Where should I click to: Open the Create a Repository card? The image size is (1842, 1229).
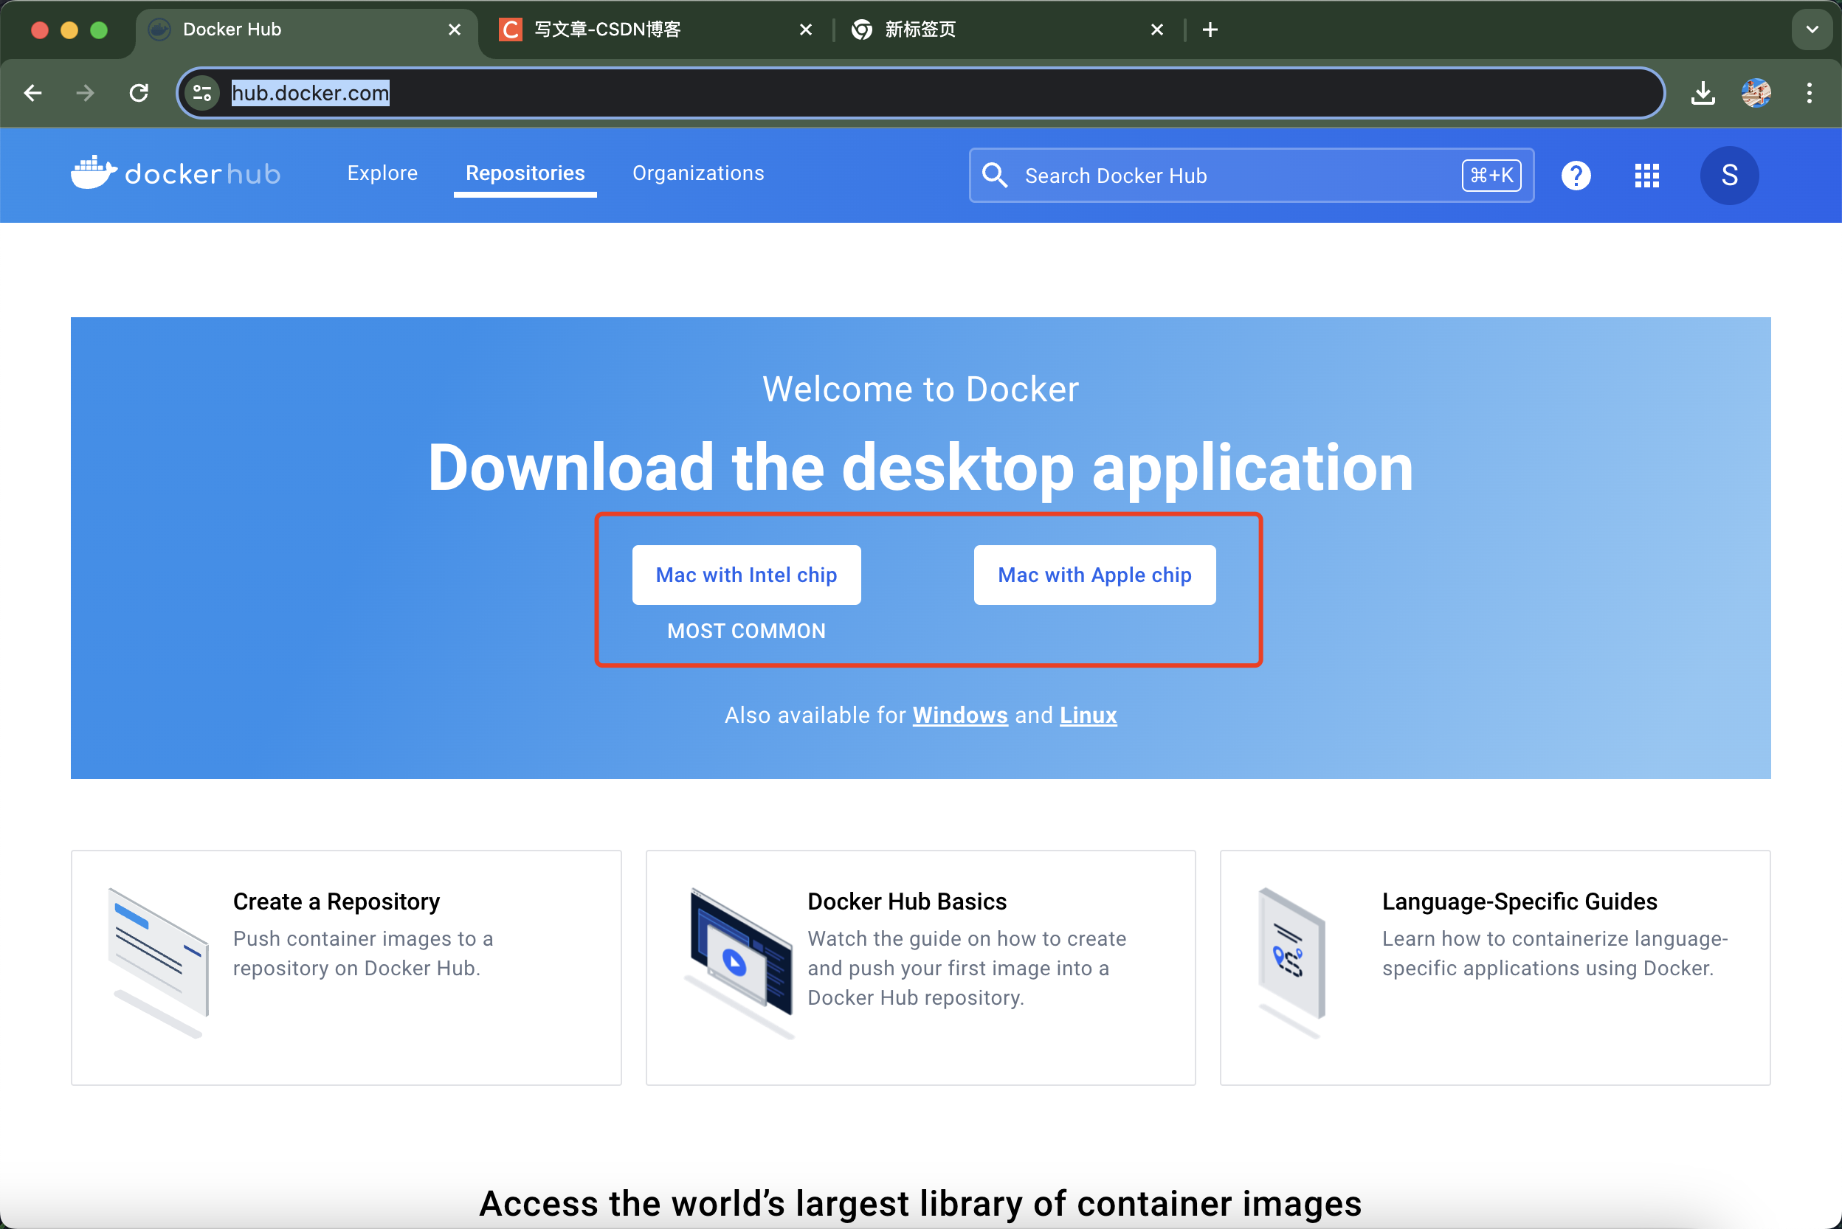[x=346, y=967]
